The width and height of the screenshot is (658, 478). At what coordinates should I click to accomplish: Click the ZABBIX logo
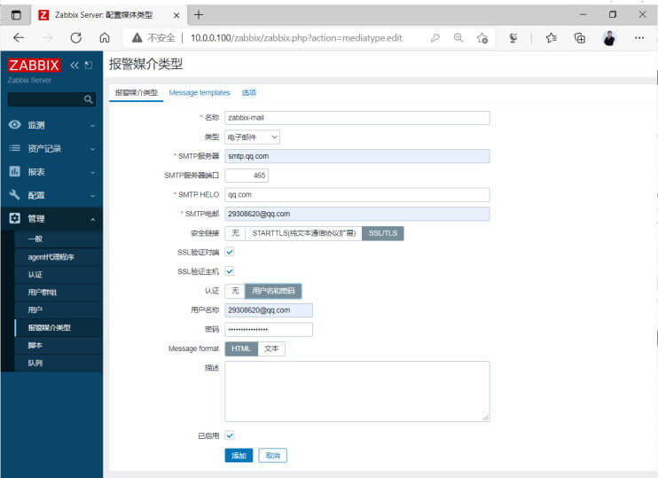tap(34, 65)
